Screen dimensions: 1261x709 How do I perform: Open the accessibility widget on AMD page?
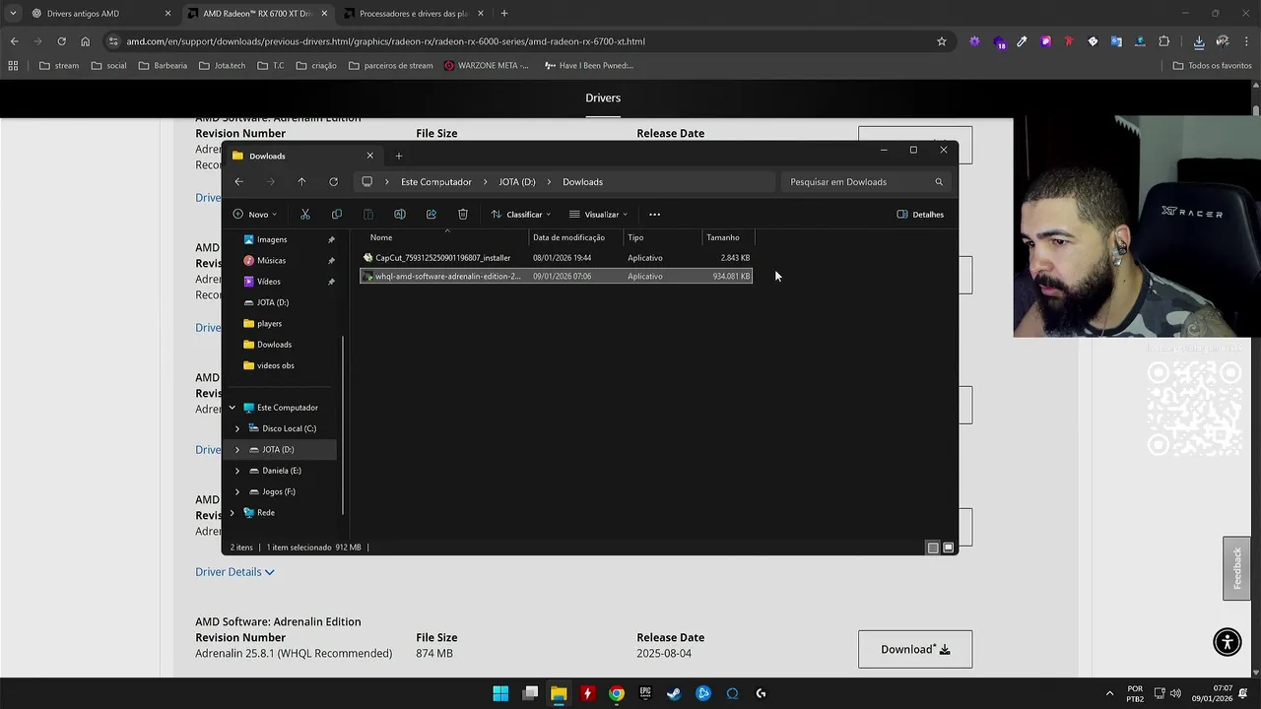tap(1228, 642)
